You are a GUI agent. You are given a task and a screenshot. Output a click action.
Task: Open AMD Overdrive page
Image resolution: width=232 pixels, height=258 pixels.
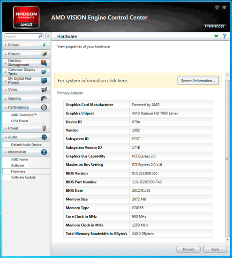pyautogui.click(x=24, y=115)
